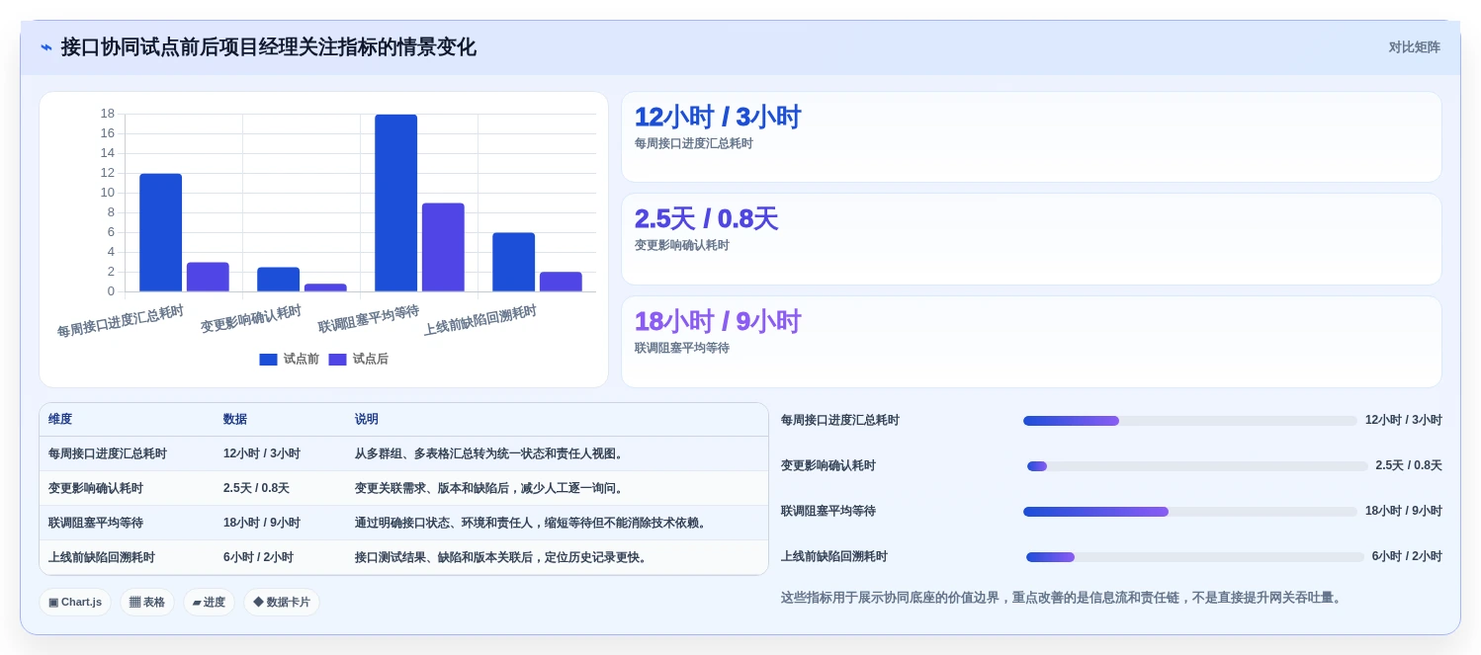This screenshot has width=1481, height=655.
Task: Click the 每周接口进度汇总耗时 progress bar
Action: coord(1190,421)
